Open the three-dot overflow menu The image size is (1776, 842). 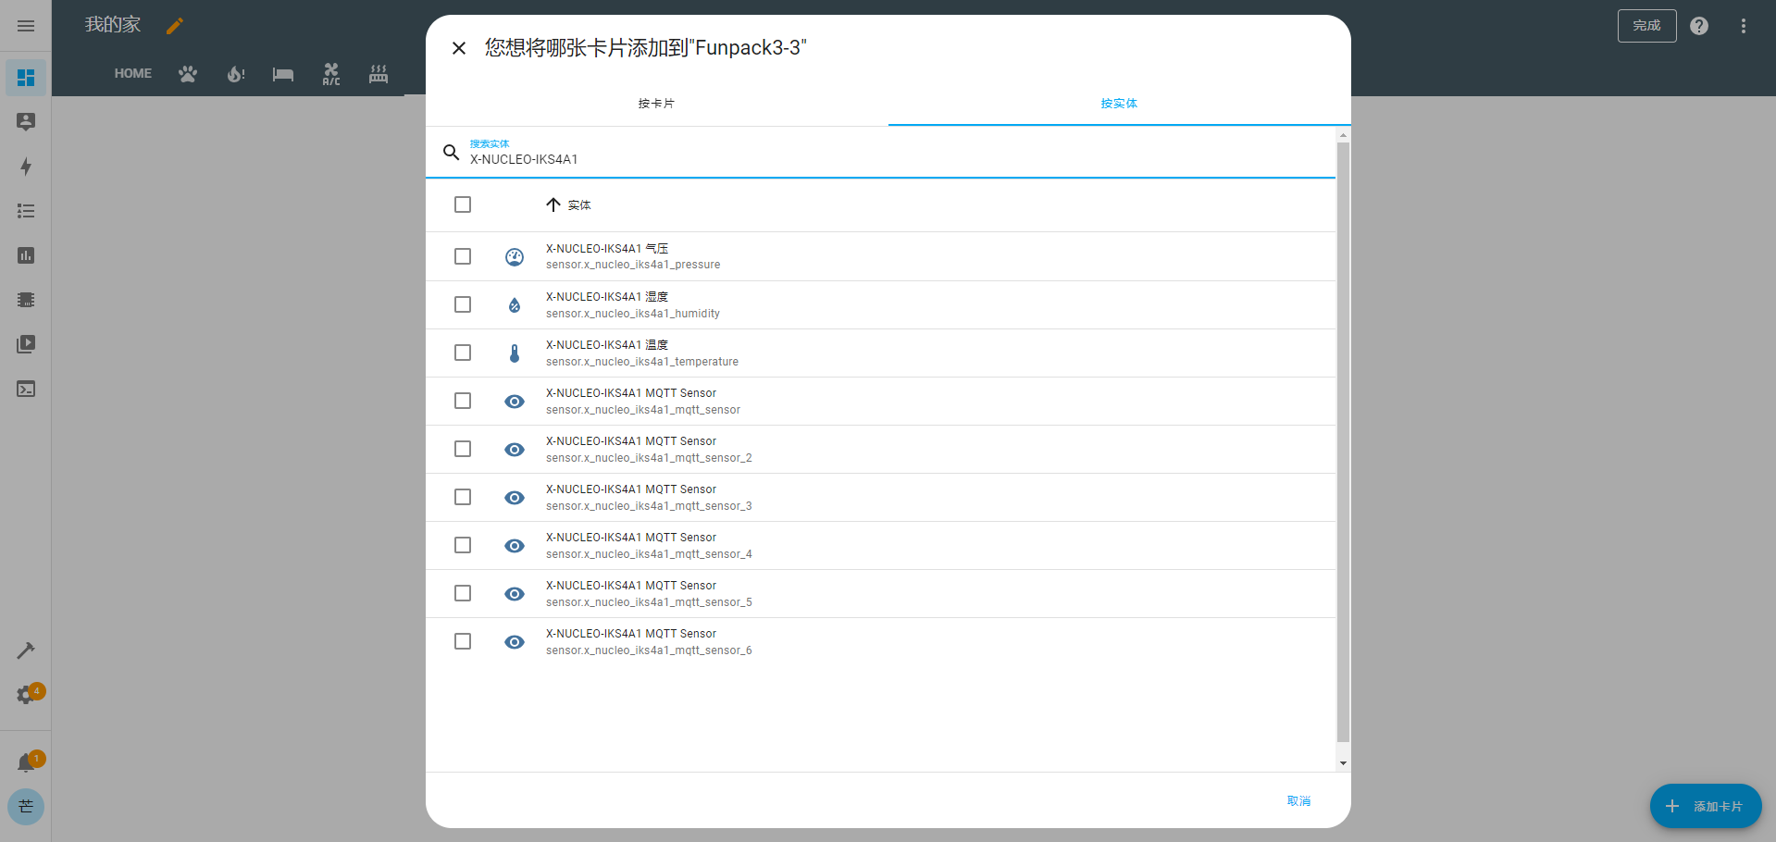click(1744, 26)
